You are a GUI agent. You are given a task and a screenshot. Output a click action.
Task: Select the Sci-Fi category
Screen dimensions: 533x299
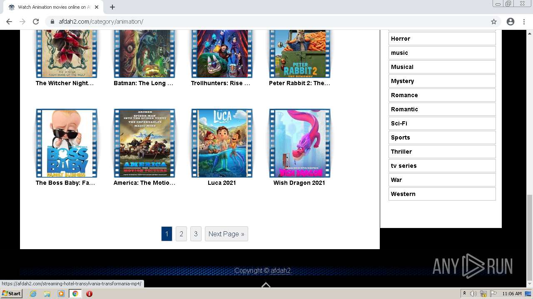pyautogui.click(x=442, y=123)
